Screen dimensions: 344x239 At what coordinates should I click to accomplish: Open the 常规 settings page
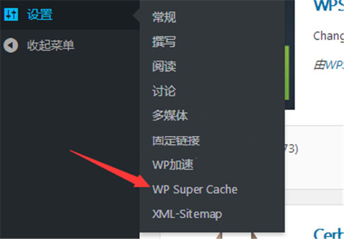coord(164,17)
